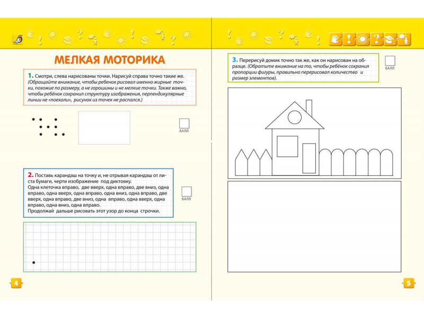Click the starting dot on the grid
This screenshot has width=424, height=318.
[34, 262]
